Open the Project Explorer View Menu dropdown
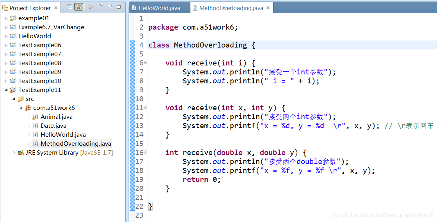Viewport: 437px width, 222px height. [x=101, y=5]
